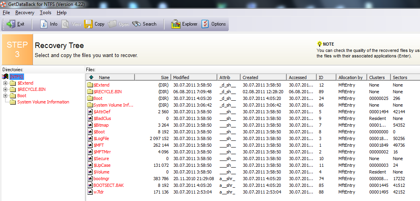
Task: Click the 00001849 clusters value
Action: pos(379,145)
